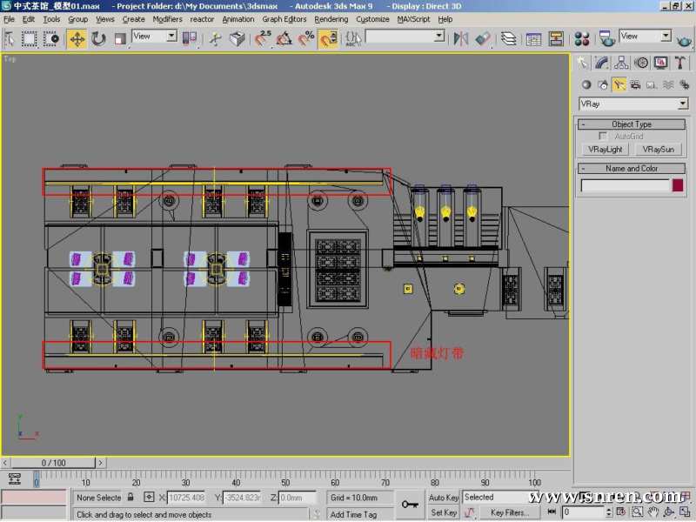Screen dimensions: 696x522
Task: Switch to the Motion command panel tab
Action: pyautogui.click(x=641, y=63)
